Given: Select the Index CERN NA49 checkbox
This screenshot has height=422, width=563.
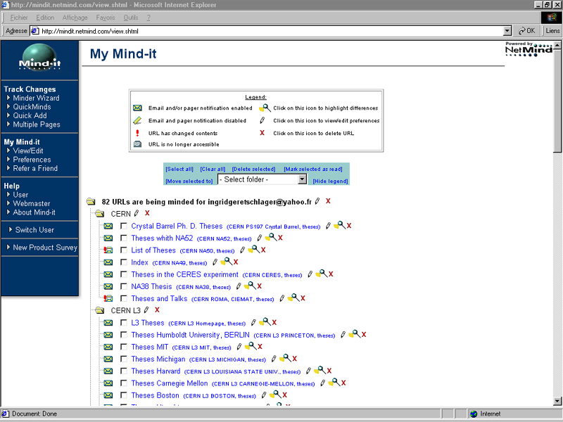Looking at the screenshot, I should tap(124, 262).
